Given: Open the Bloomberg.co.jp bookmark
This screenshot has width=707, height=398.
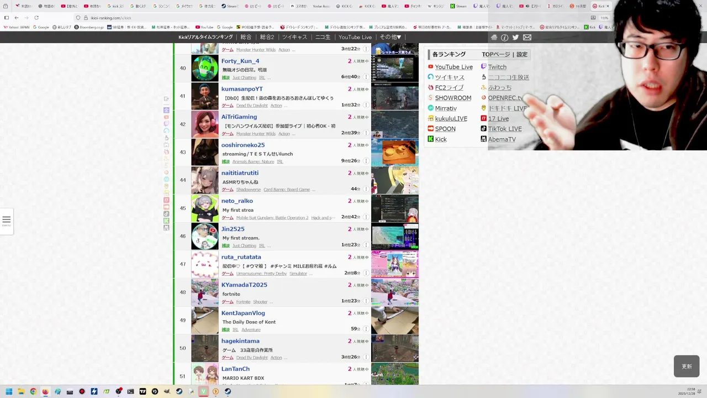Looking at the screenshot, I should 89,27.
